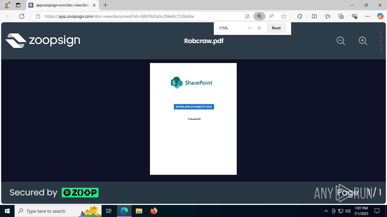Open Microsoft Edge from taskbar

pyautogui.click(x=124, y=211)
